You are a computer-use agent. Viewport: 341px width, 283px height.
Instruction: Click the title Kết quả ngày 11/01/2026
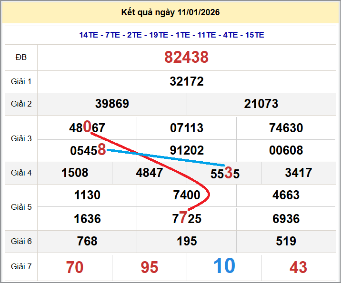click(170, 12)
